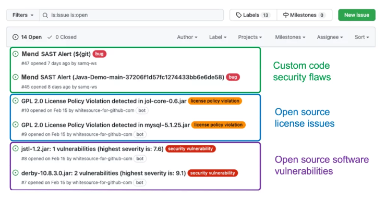The width and height of the screenshot is (386, 200).
Task: Show the 14 Open issues
Action: [27, 37]
